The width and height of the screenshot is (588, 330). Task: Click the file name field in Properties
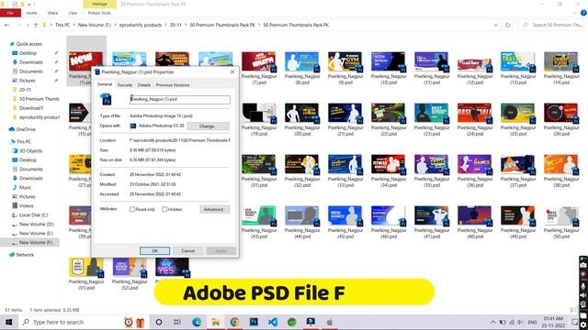click(180, 100)
